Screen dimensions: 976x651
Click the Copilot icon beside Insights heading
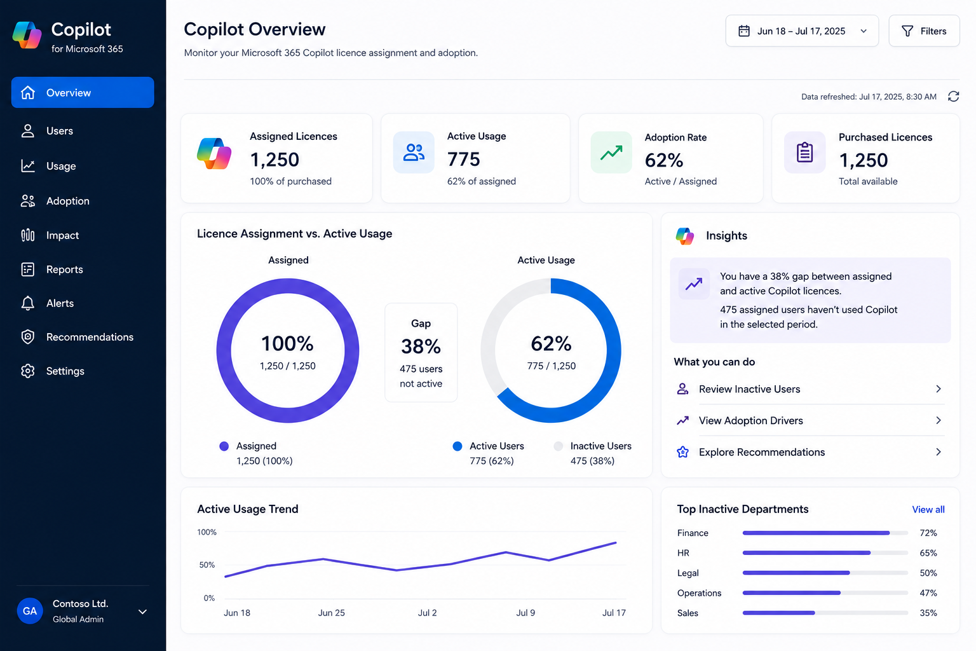click(684, 236)
